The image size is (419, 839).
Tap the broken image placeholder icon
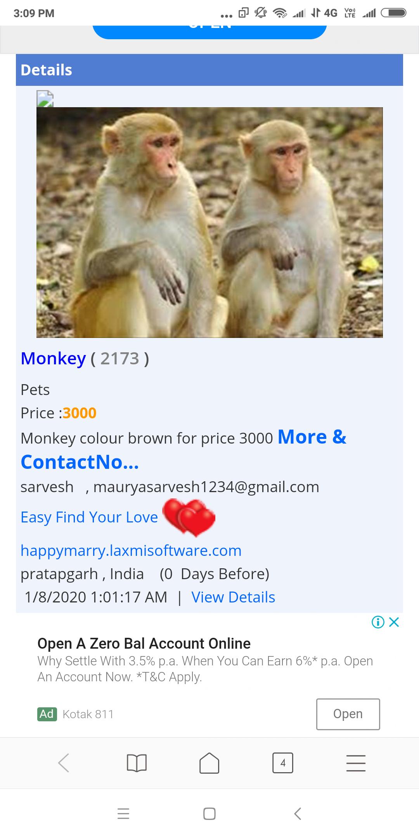[45, 99]
